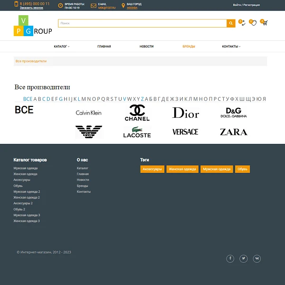Open О нас footer link Новости
The height and width of the screenshot is (285, 285).
(x=83, y=180)
